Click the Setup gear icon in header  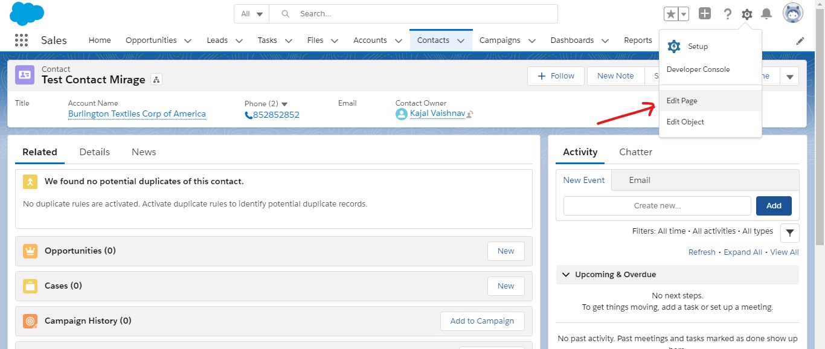pos(747,14)
